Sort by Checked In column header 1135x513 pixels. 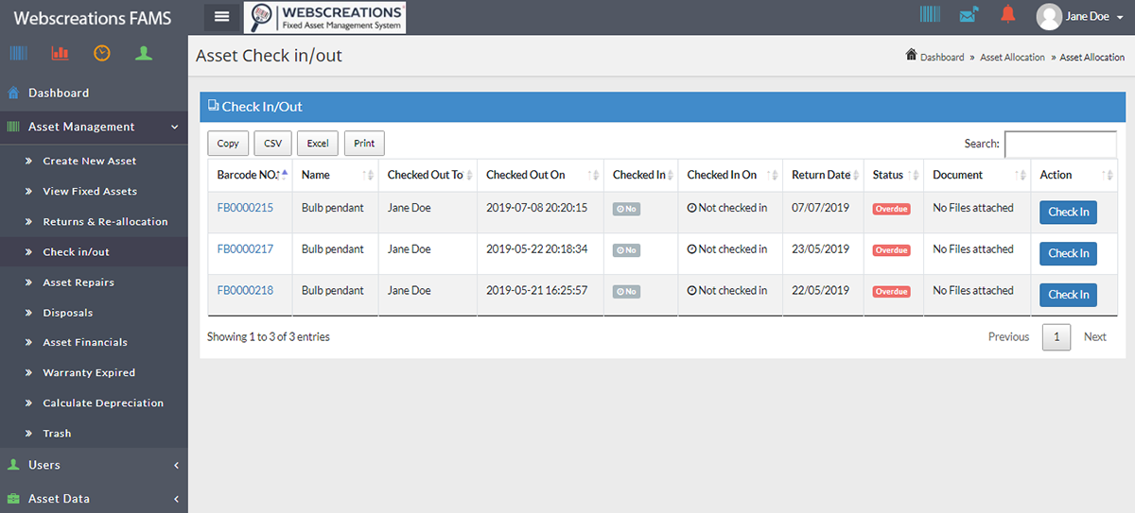pyautogui.click(x=640, y=175)
